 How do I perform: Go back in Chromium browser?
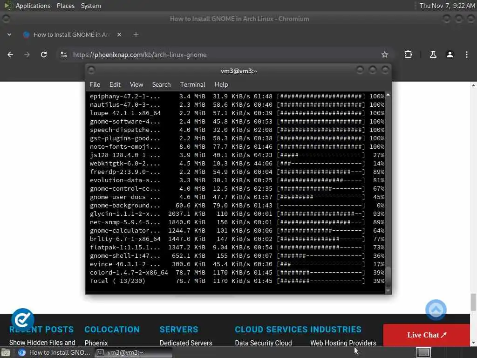(10, 55)
